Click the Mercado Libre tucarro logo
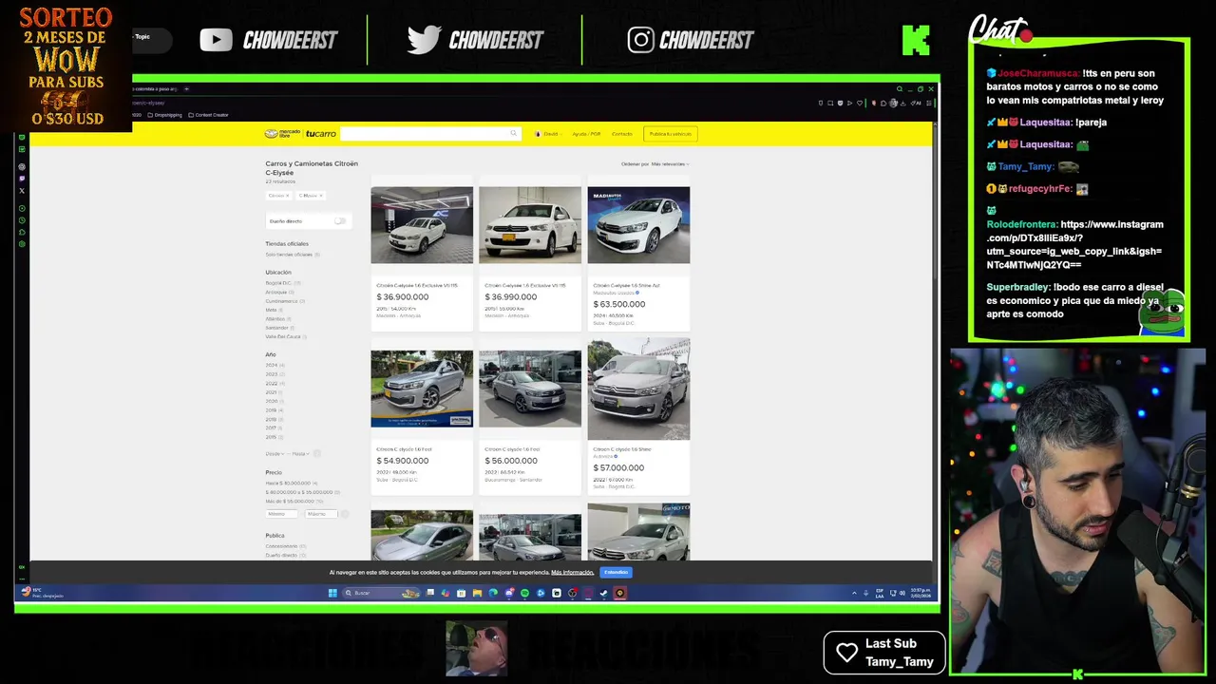1216x684 pixels. tap(300, 134)
